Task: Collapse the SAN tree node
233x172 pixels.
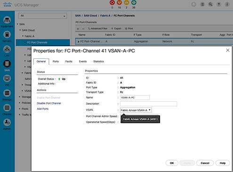Action: pyautogui.click(x=17, y=24)
